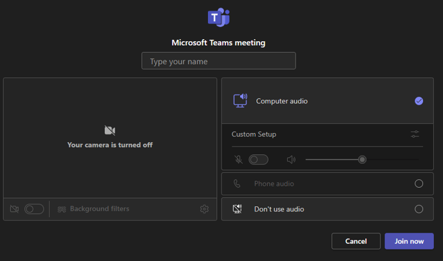
Task: Click the Background filters icon
Action: coord(62,209)
